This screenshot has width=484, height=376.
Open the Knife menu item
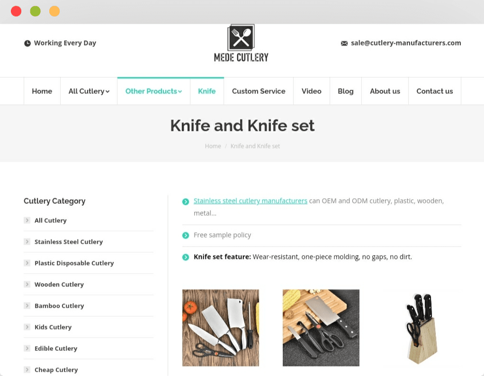pos(207,91)
